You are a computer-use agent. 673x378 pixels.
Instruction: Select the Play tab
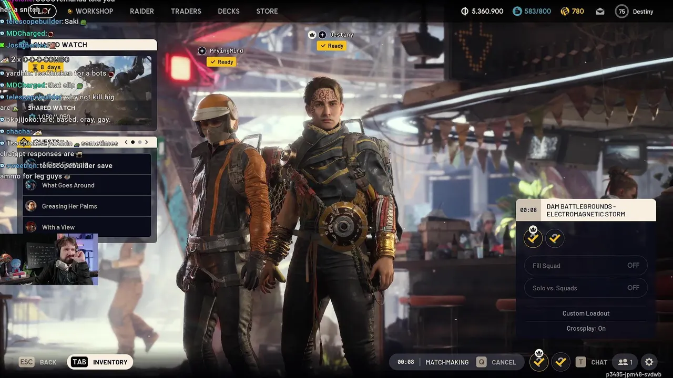43,11
